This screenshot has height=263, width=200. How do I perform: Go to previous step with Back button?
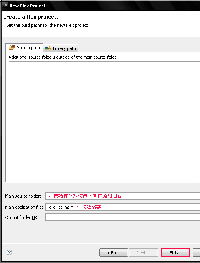click(114, 253)
